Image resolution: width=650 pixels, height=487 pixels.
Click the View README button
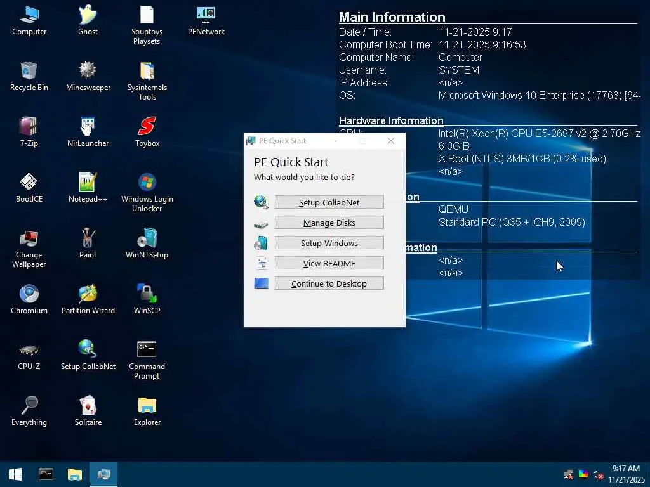tap(329, 263)
